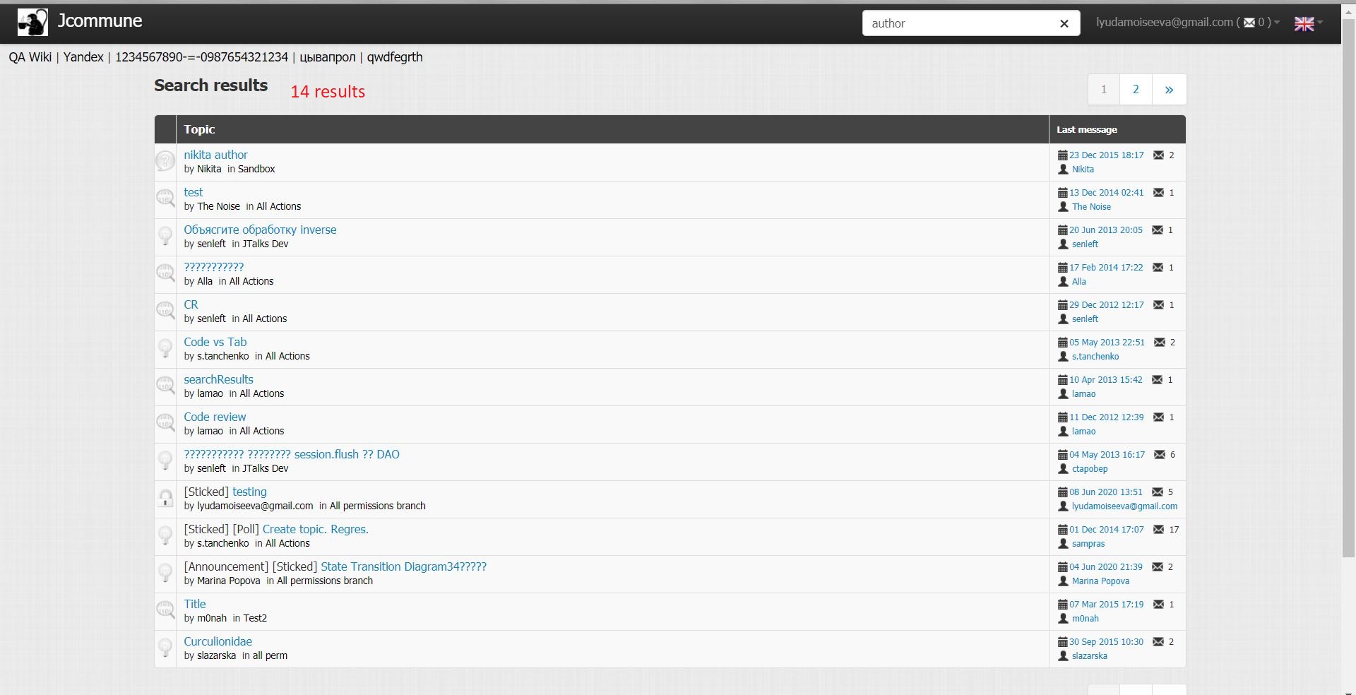Click the lightbulb icon beside Code vs Tab
This screenshot has width=1356, height=695.
(165, 348)
